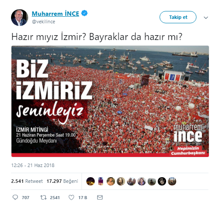Click the reply speech bubble icon
Viewport: 219px width, 211px height.
pyautogui.click(x=15, y=197)
